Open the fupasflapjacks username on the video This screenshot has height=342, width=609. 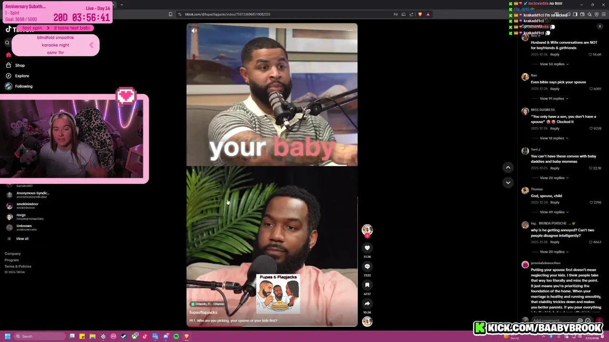tap(203, 312)
